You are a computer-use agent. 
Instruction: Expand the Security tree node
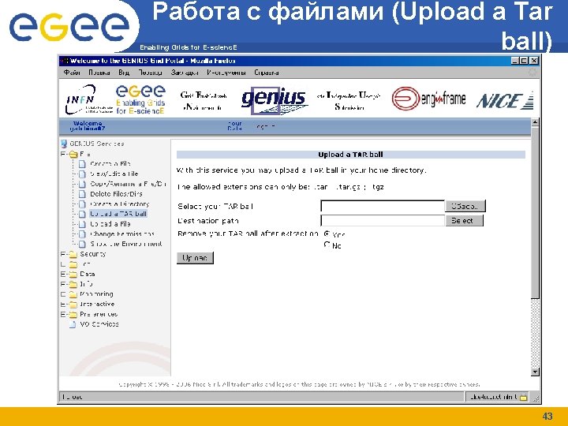pos(63,254)
